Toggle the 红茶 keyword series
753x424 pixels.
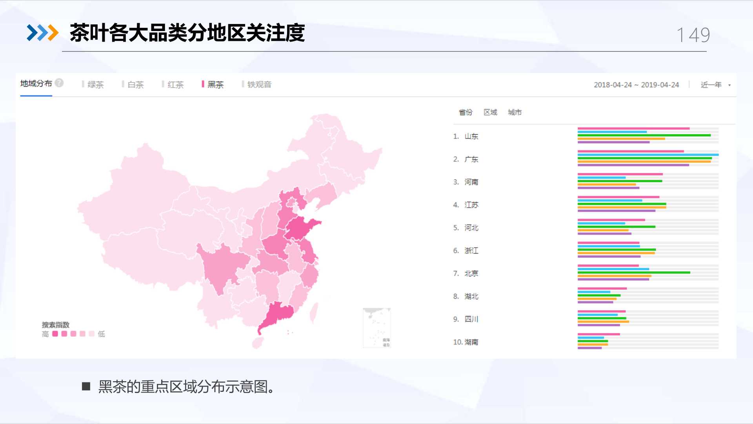click(173, 84)
